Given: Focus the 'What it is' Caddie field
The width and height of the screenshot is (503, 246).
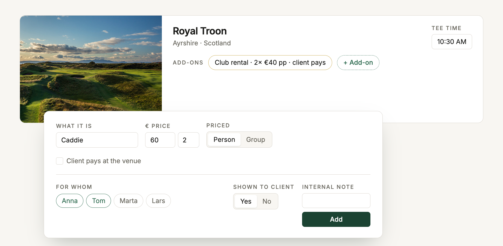Looking at the screenshot, I should click(97, 140).
